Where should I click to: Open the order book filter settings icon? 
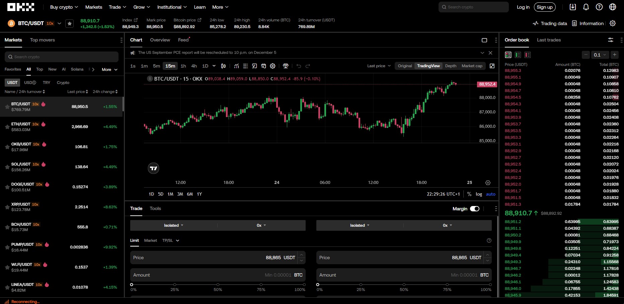click(x=610, y=40)
